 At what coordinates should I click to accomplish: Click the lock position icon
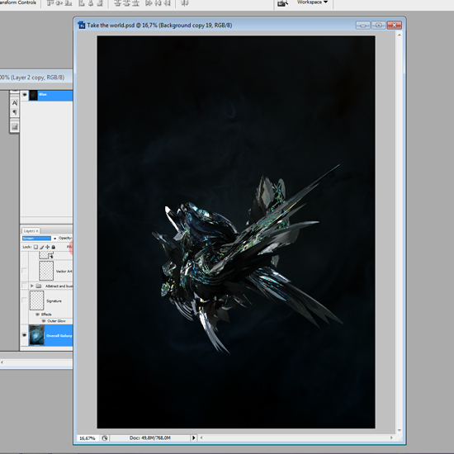click(x=48, y=247)
